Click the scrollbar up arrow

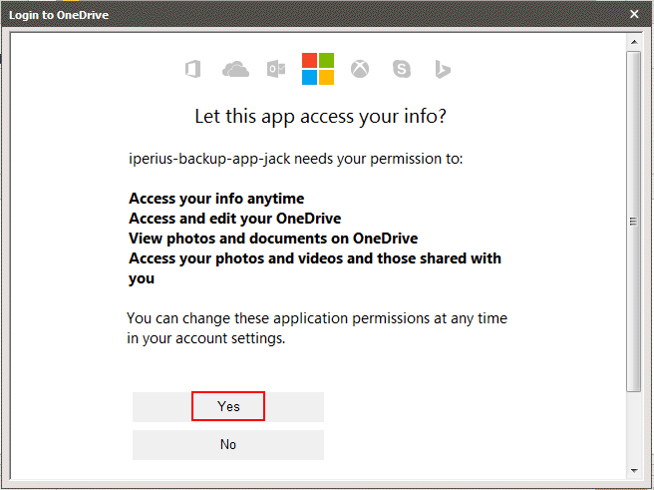[634, 42]
